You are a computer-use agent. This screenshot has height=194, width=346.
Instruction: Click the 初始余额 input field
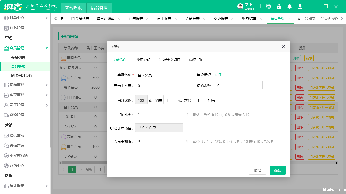239,85
